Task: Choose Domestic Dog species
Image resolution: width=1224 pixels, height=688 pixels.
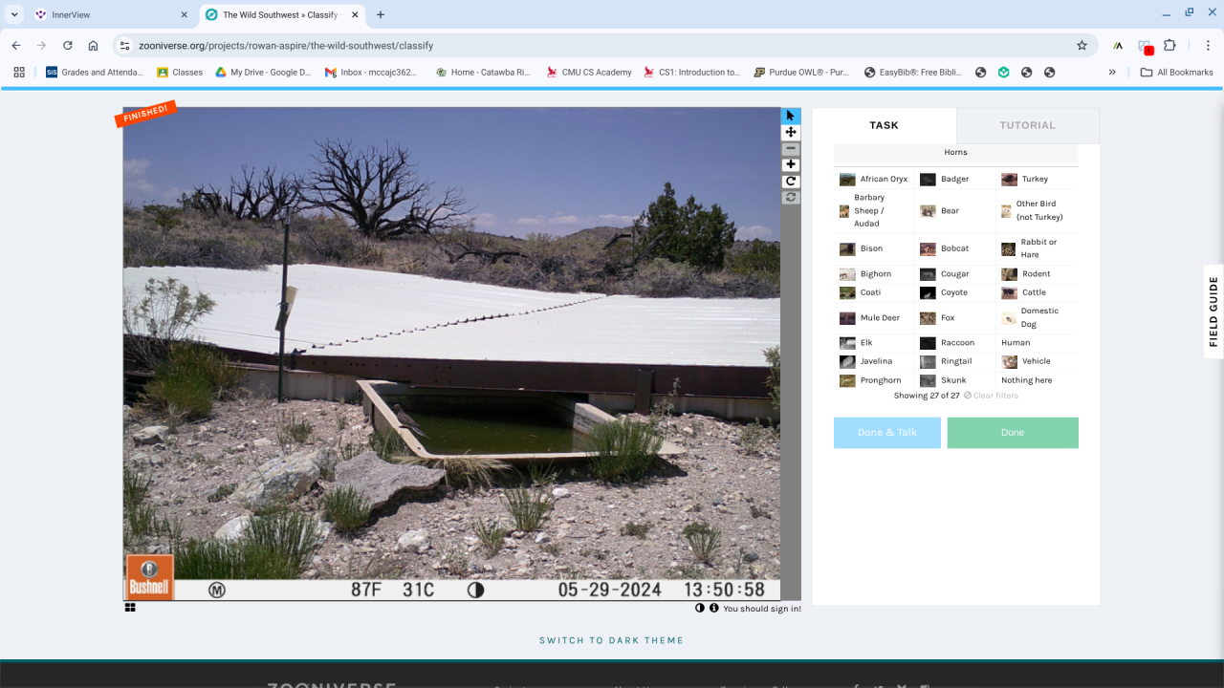Action: [1037, 318]
